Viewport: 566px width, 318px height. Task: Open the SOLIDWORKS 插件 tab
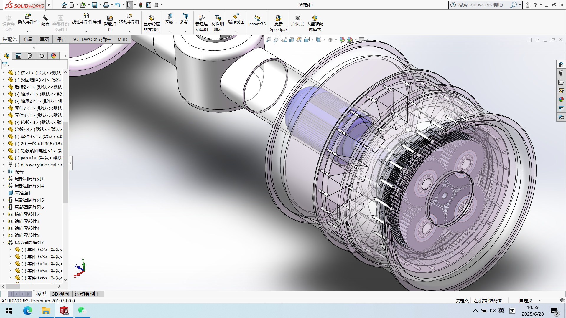pos(91,39)
